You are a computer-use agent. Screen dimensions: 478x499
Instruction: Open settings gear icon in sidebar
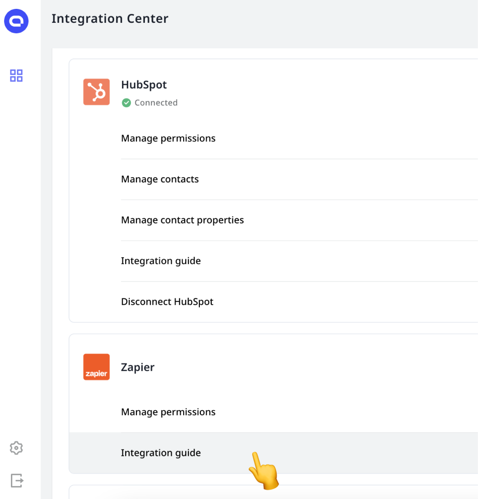coord(16,448)
